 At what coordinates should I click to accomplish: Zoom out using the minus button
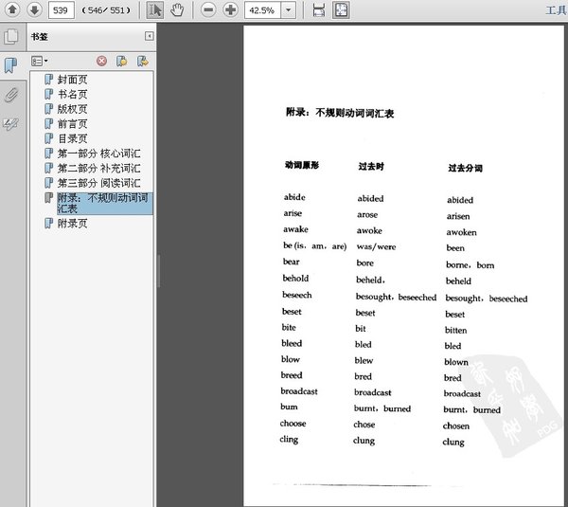pos(208,10)
